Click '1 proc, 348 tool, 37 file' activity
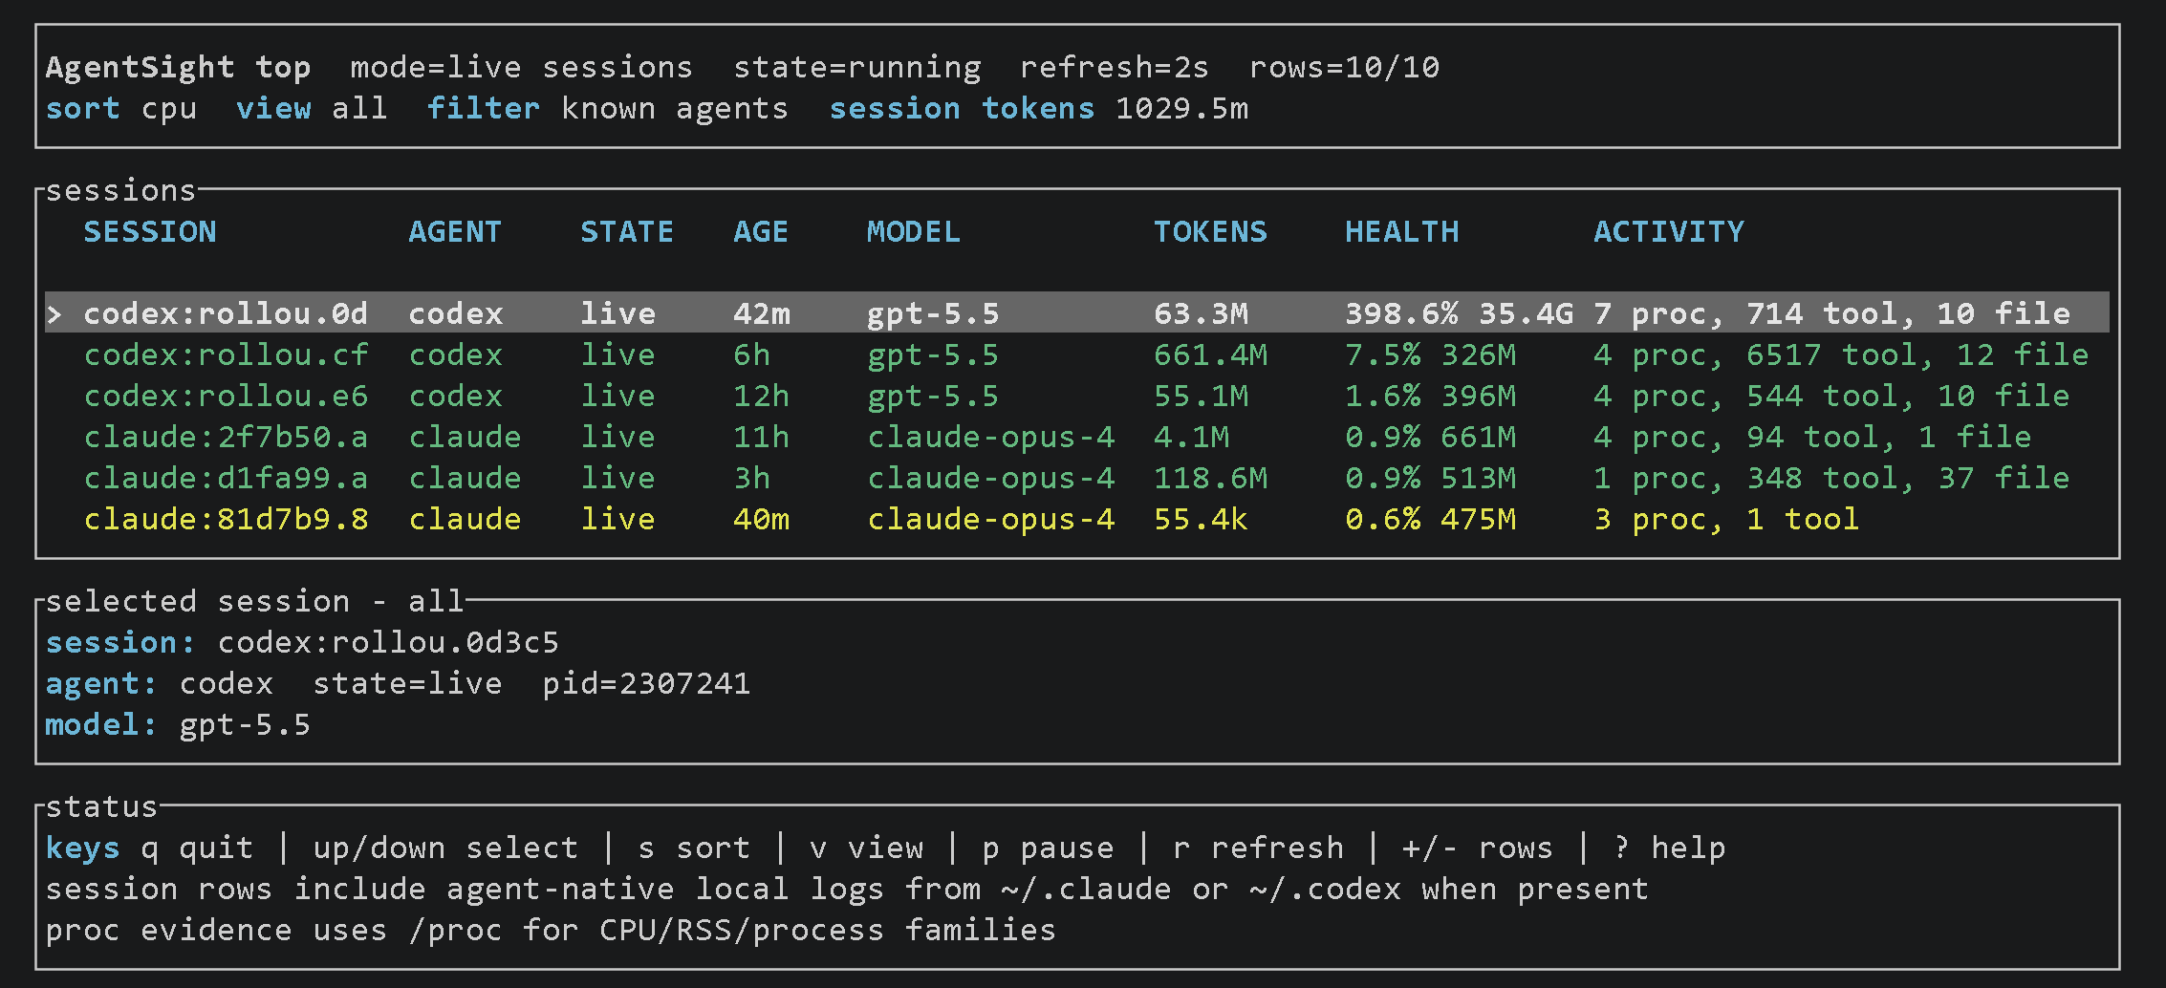Image resolution: width=2166 pixels, height=988 pixels. 1831,478
